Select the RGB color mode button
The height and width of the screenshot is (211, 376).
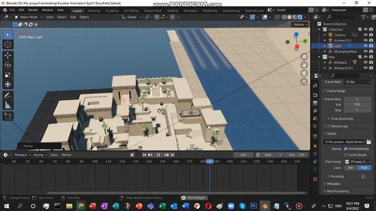coord(364,168)
